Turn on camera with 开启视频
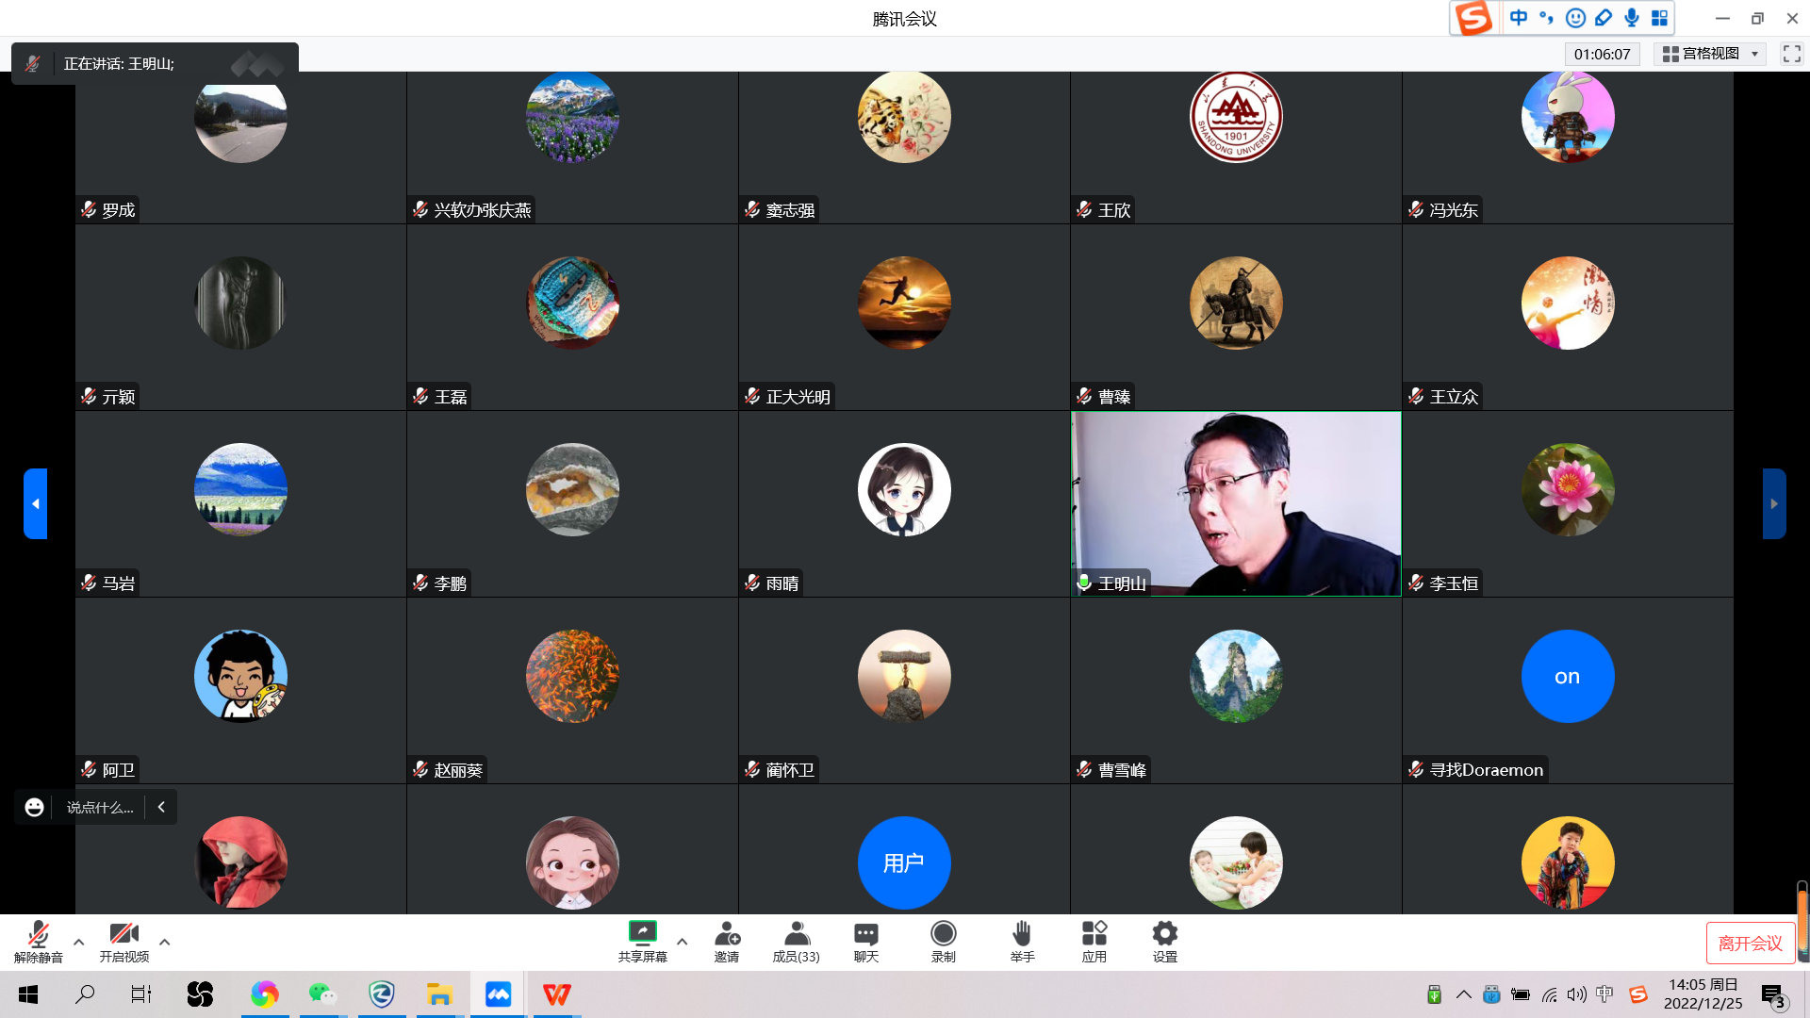Viewport: 1810px width, 1018px height. (124, 942)
